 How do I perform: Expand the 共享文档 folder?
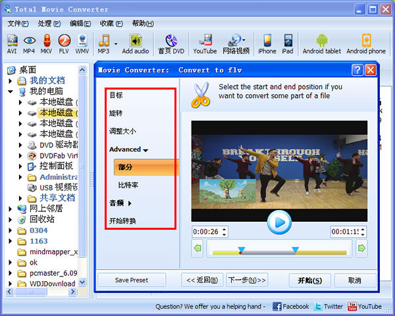pos(20,199)
